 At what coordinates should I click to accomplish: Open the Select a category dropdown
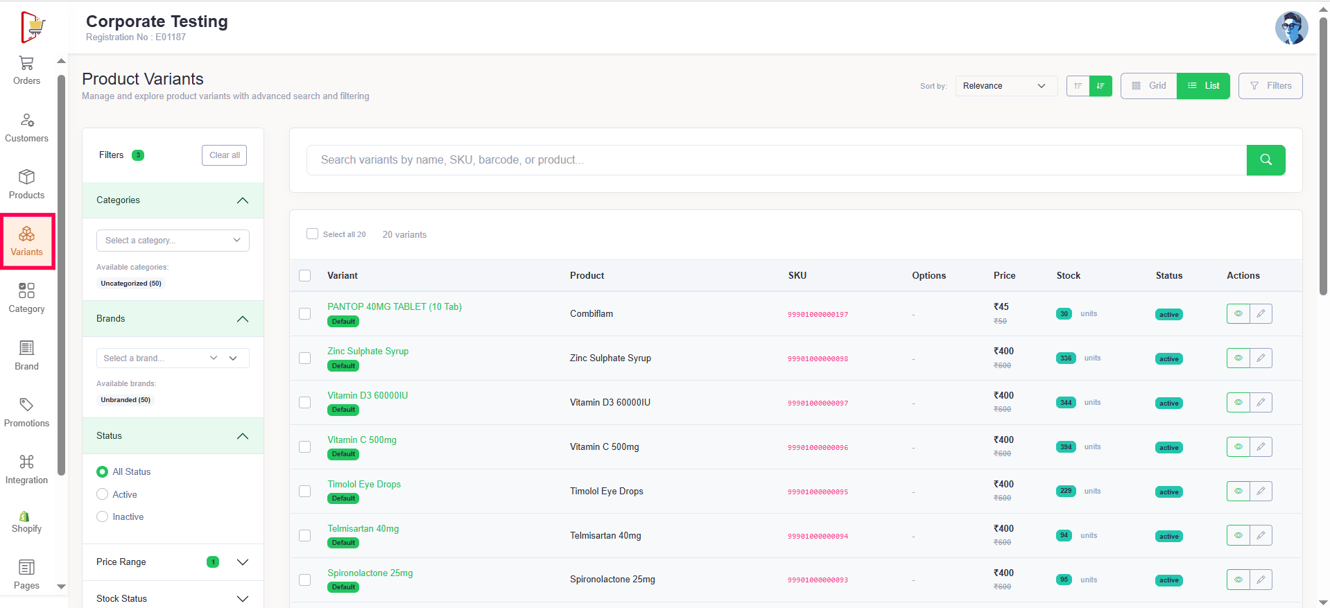pyautogui.click(x=173, y=241)
